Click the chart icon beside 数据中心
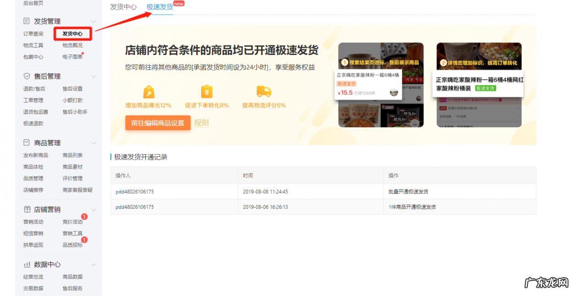 click(x=27, y=264)
